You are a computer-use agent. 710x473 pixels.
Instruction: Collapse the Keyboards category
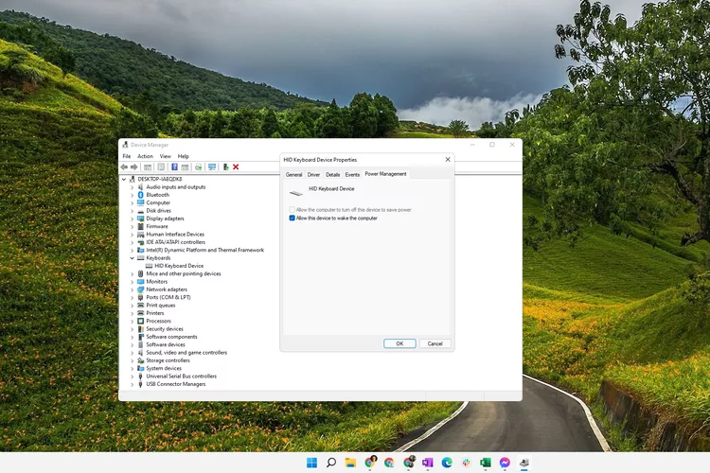pos(133,258)
